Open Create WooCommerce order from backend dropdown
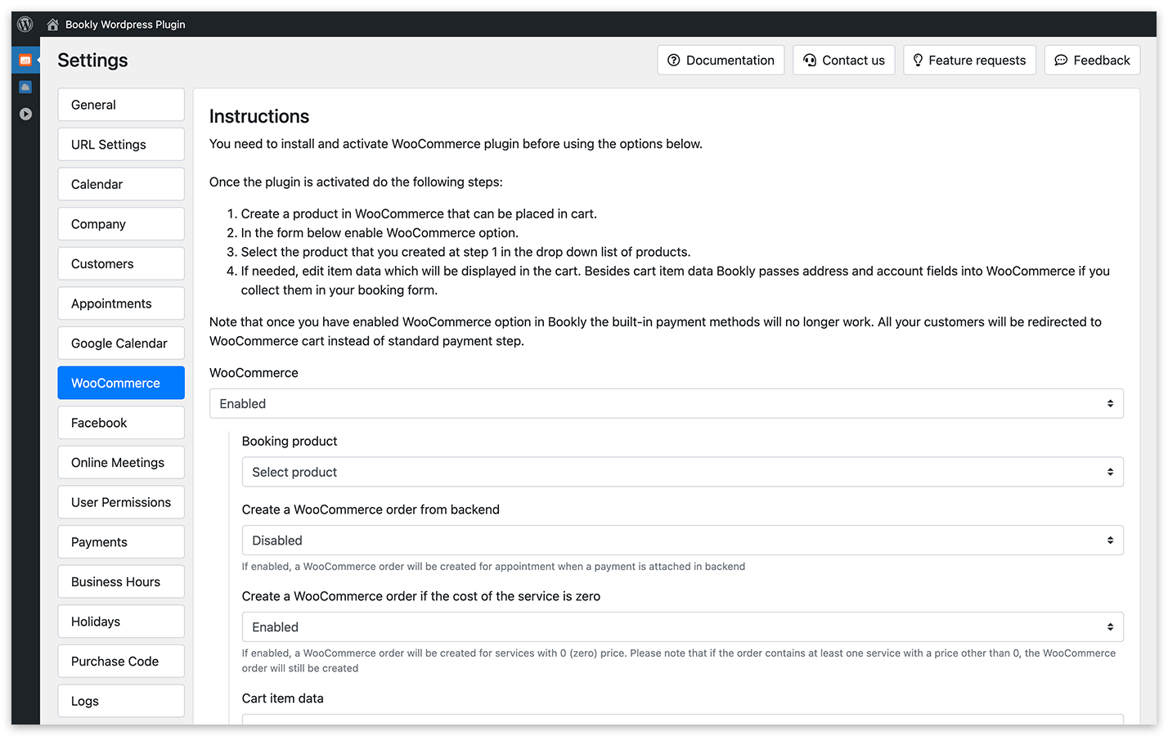 point(682,541)
